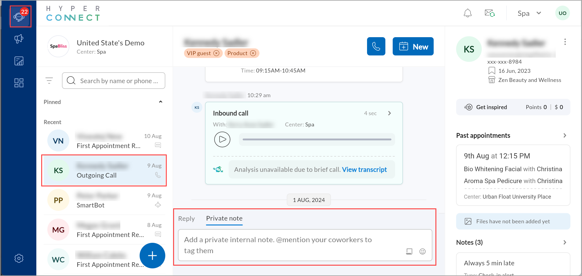This screenshot has height=276, width=582.
Task: Click the email sync icon
Action: pyautogui.click(x=489, y=13)
